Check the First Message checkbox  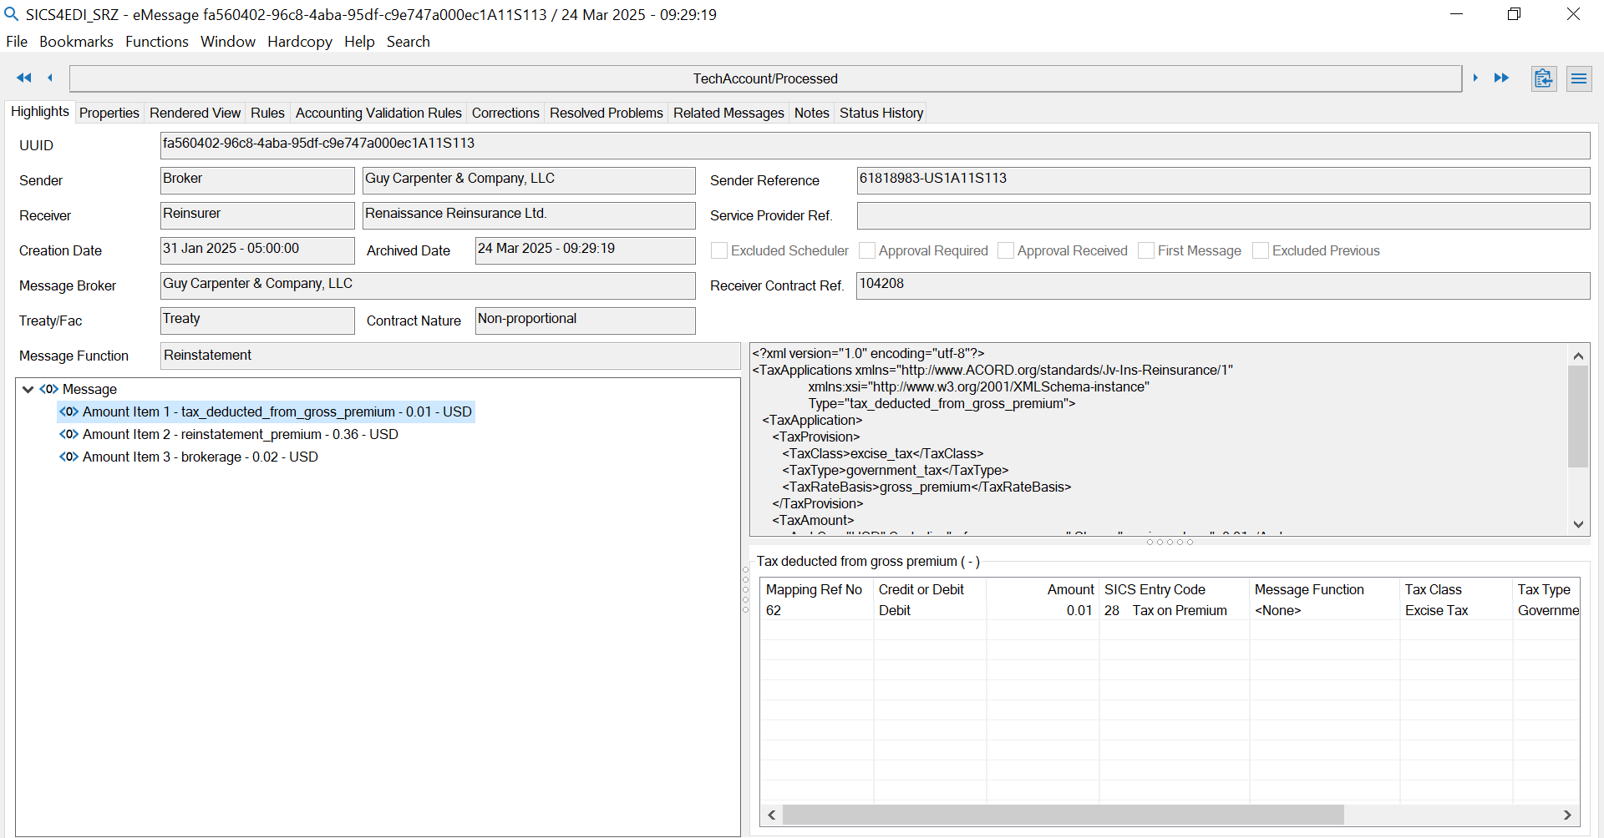[1146, 250]
